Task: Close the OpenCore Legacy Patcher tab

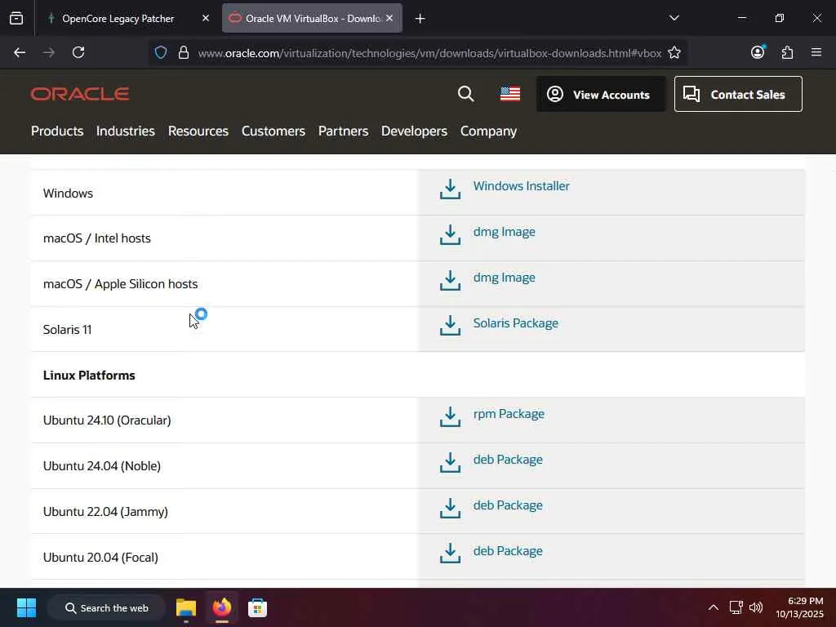Action: click(x=206, y=18)
